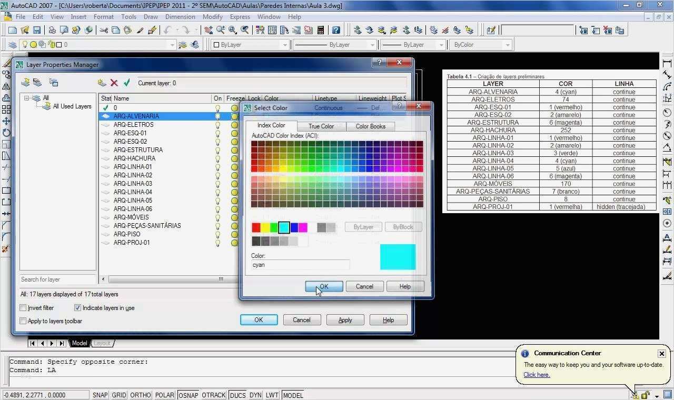
Task: Click the red X Delete Layer icon
Action: (114, 83)
